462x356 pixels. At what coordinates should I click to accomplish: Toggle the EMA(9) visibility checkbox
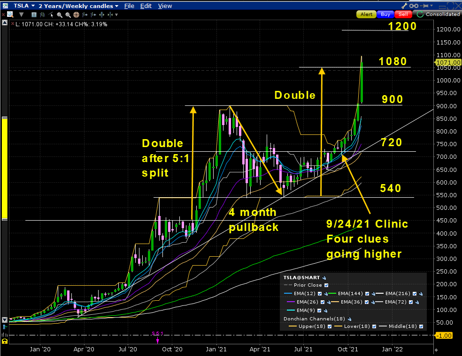pyautogui.click(x=319, y=311)
